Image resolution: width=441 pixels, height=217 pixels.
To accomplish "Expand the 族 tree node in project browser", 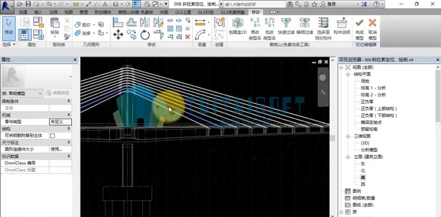I will (341, 212).
